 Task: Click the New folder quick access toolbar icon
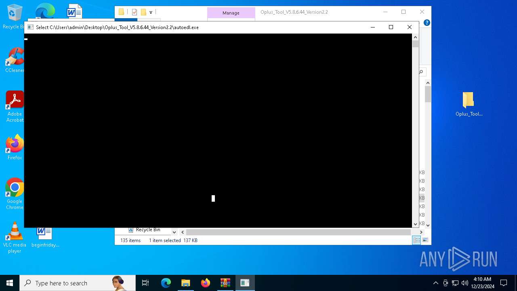143,12
